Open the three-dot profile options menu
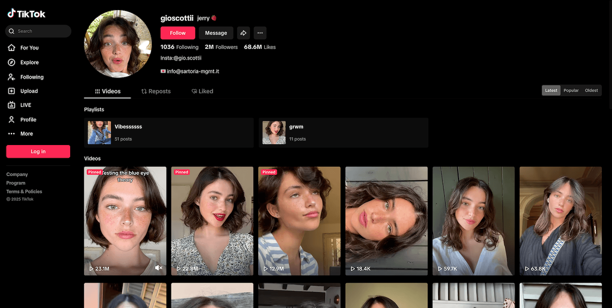 point(260,33)
